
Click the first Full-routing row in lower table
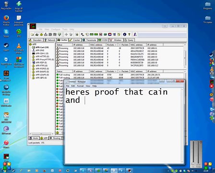[119, 75]
